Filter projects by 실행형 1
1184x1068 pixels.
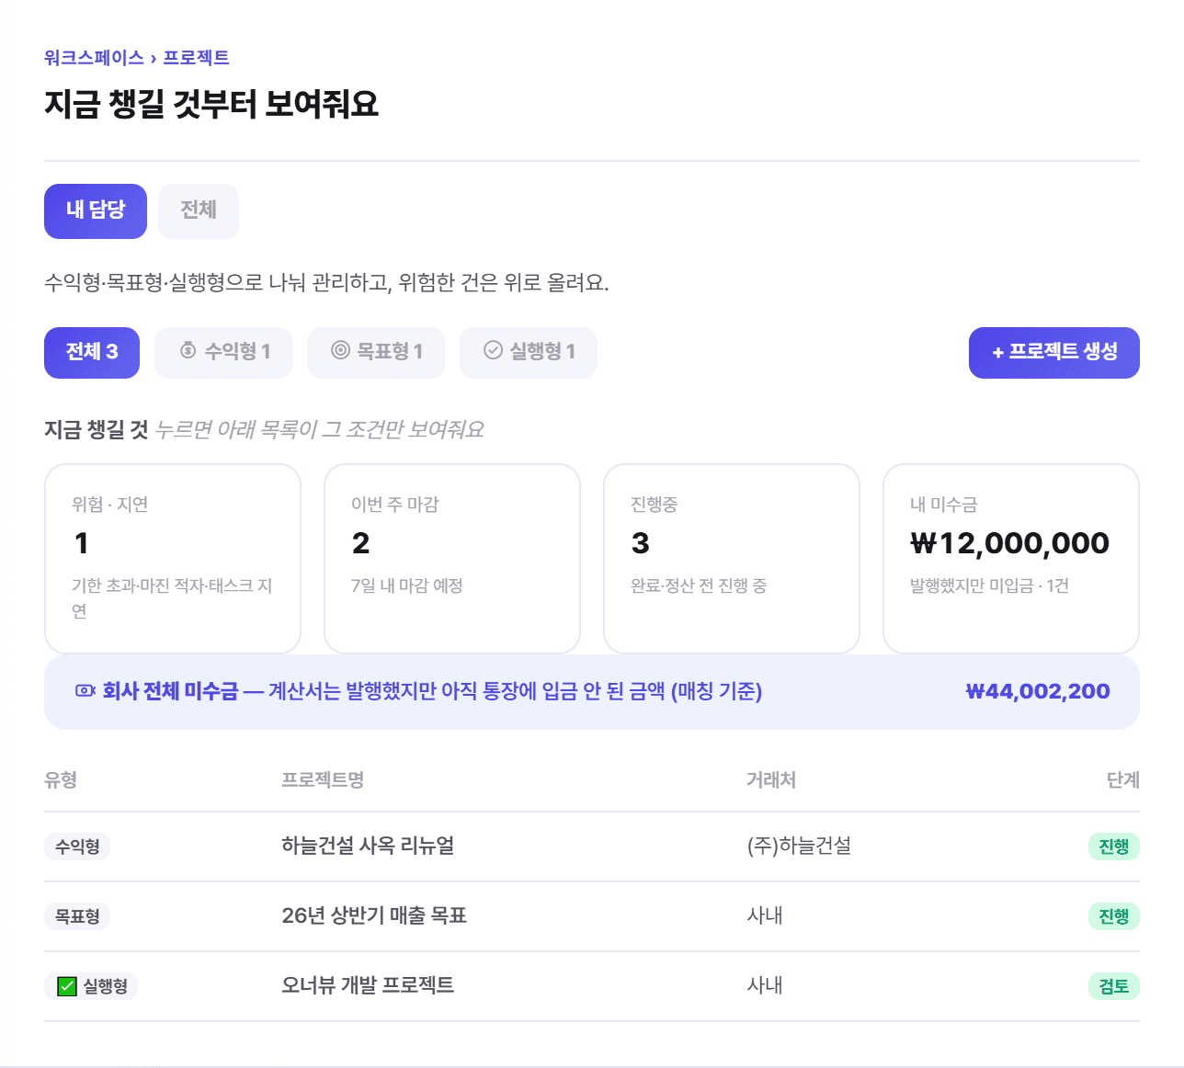pos(529,353)
